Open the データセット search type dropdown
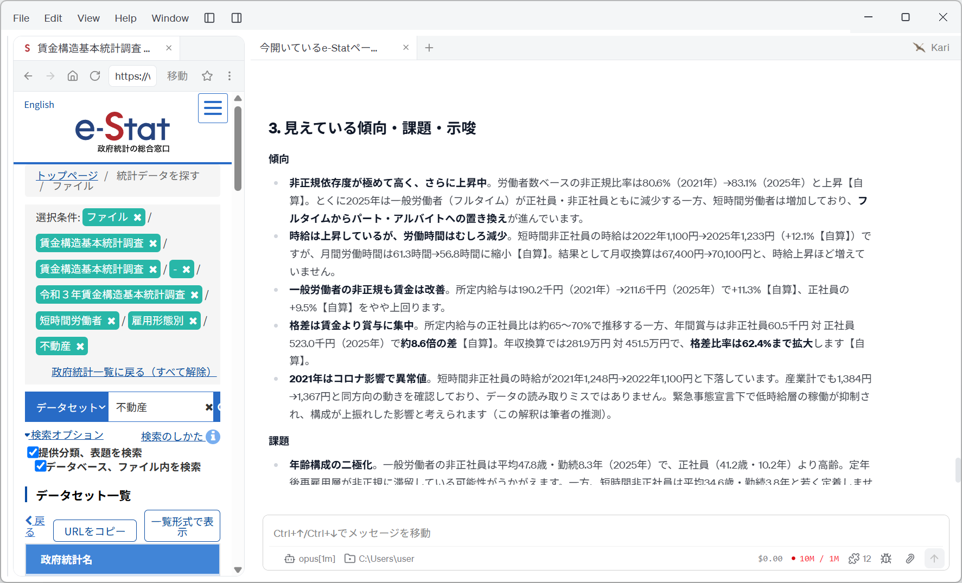Image resolution: width=962 pixels, height=583 pixels. click(67, 407)
